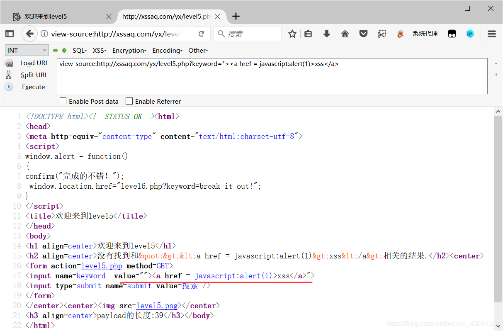Enable the Post data checkbox
This screenshot has width=503, height=331.
click(x=63, y=101)
